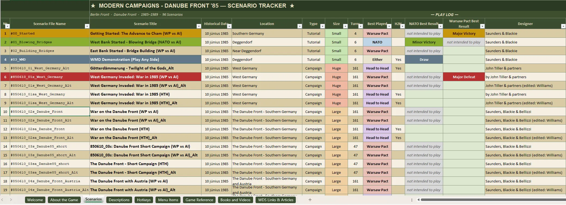Open the Size column filter arrow
Screen dimensions: 566x205
345,26
